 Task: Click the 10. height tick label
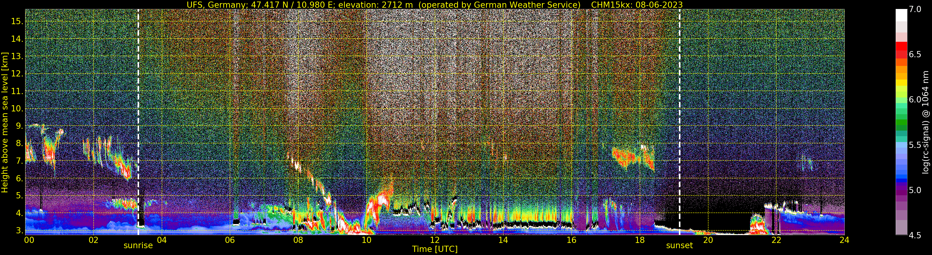[17, 109]
